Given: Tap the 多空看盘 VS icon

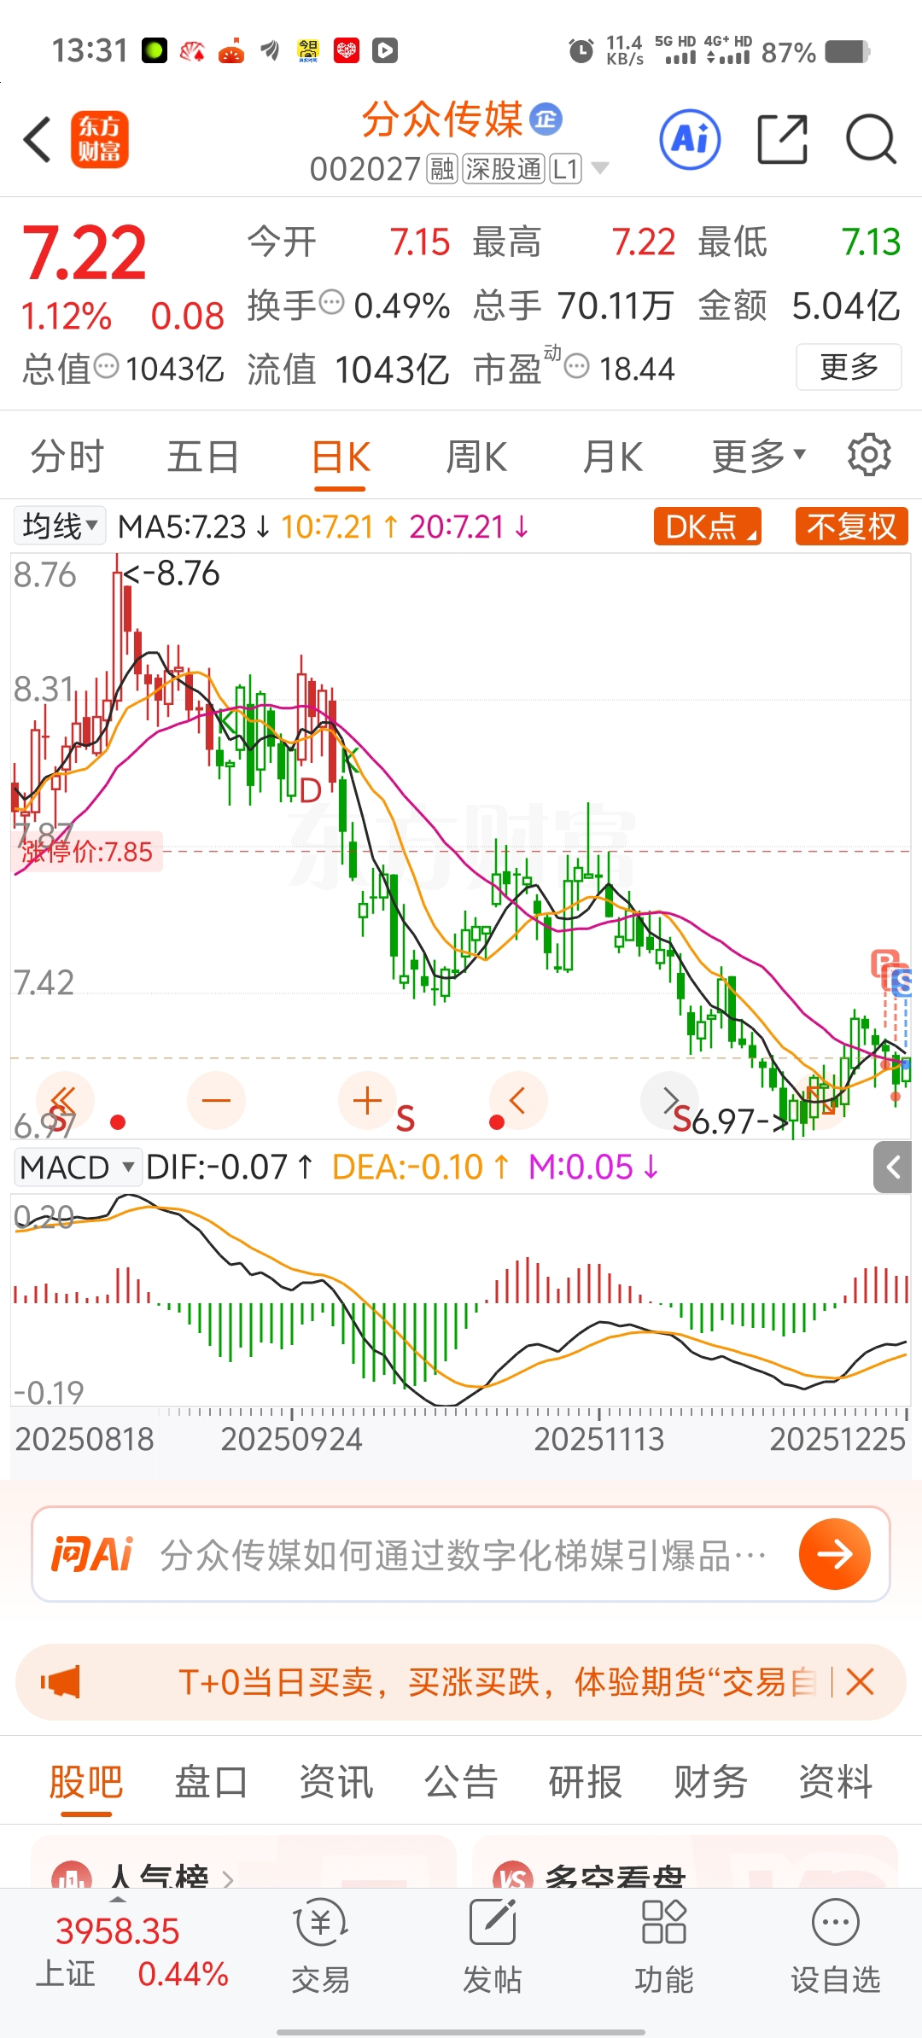Looking at the screenshot, I should [513, 1877].
